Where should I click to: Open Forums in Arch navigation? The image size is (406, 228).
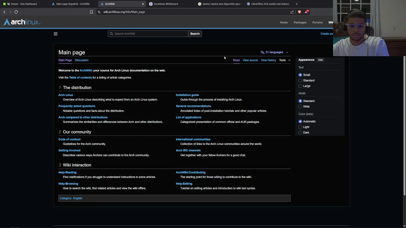click(317, 22)
